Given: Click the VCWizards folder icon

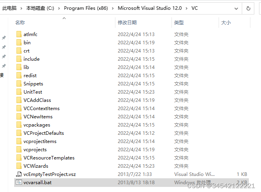Looking at the screenshot, I should [19, 166].
